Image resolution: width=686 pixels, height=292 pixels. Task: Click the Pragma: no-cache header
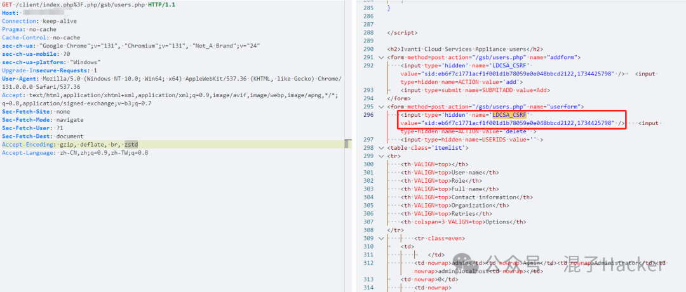click(29, 29)
